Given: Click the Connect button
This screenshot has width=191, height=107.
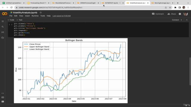Looking at the screenshot, I should (x=175, y=20).
